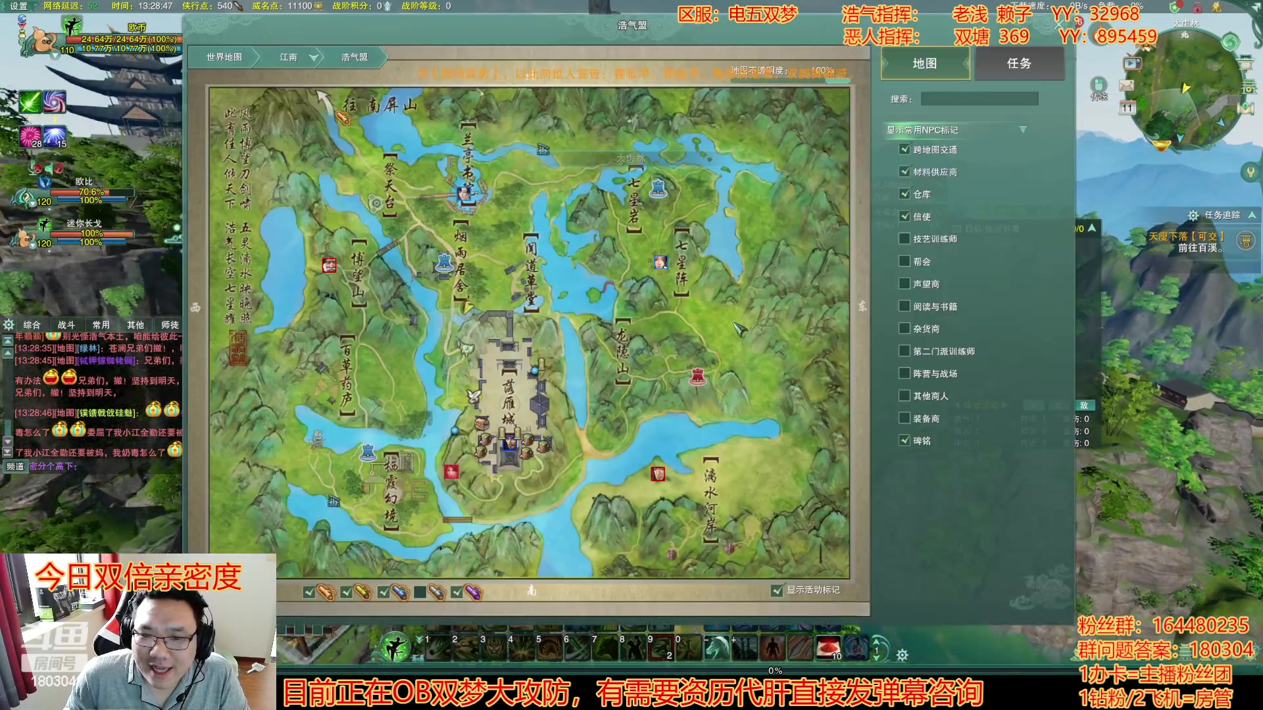1263x710 pixels.
Task: Open 设置 in top status bar
Action: click(19, 6)
